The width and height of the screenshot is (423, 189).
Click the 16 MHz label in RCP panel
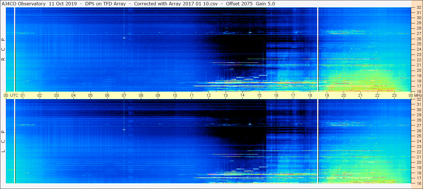(x=418, y=91)
